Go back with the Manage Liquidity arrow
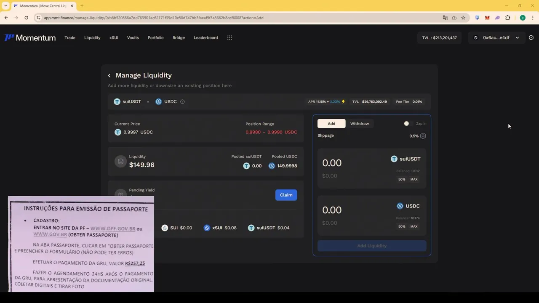Image resolution: width=539 pixels, height=303 pixels. tap(109, 75)
